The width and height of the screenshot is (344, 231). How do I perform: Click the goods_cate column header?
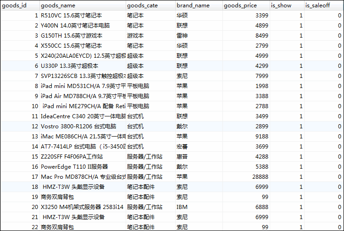coord(151,5)
